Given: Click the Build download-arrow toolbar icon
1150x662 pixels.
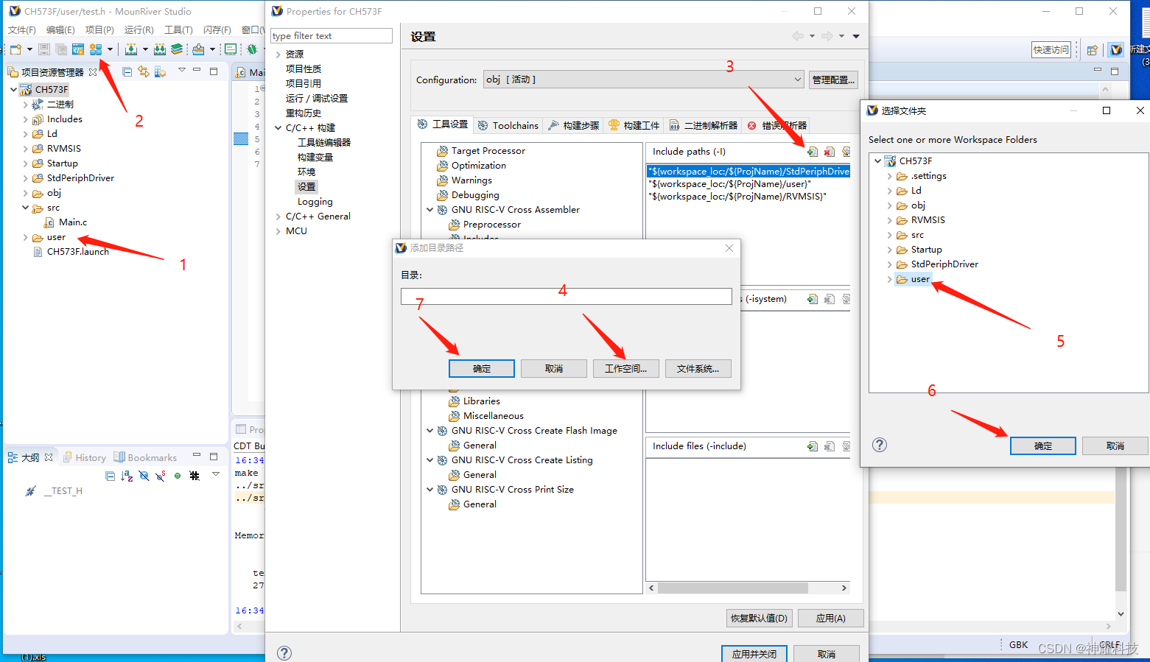Looking at the screenshot, I should click(x=131, y=49).
